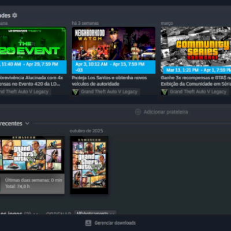Open the 420 Event news card image
The height and width of the screenshot is (231, 231).
tap(33, 43)
